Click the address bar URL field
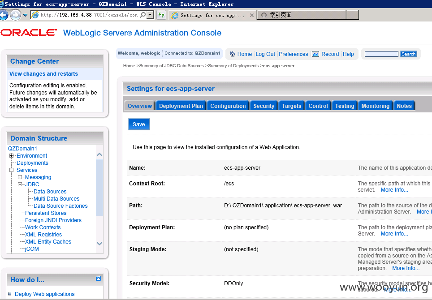This screenshot has height=300, width=432. click(89, 15)
